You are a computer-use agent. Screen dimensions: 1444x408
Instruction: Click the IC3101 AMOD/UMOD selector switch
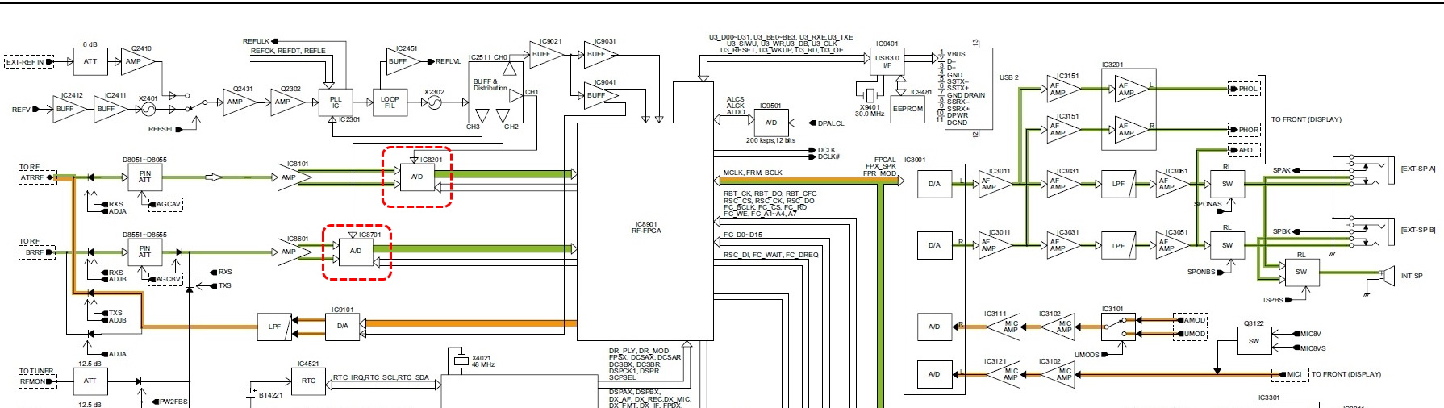[x=1117, y=327]
